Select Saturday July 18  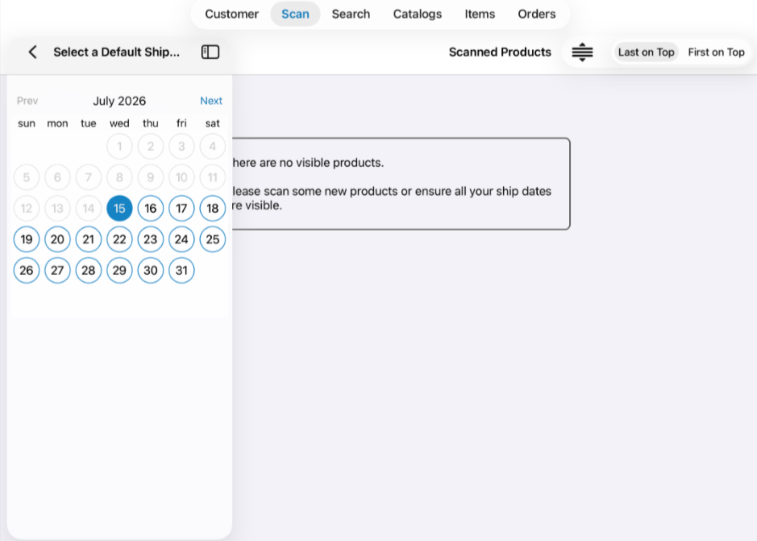pyautogui.click(x=212, y=208)
